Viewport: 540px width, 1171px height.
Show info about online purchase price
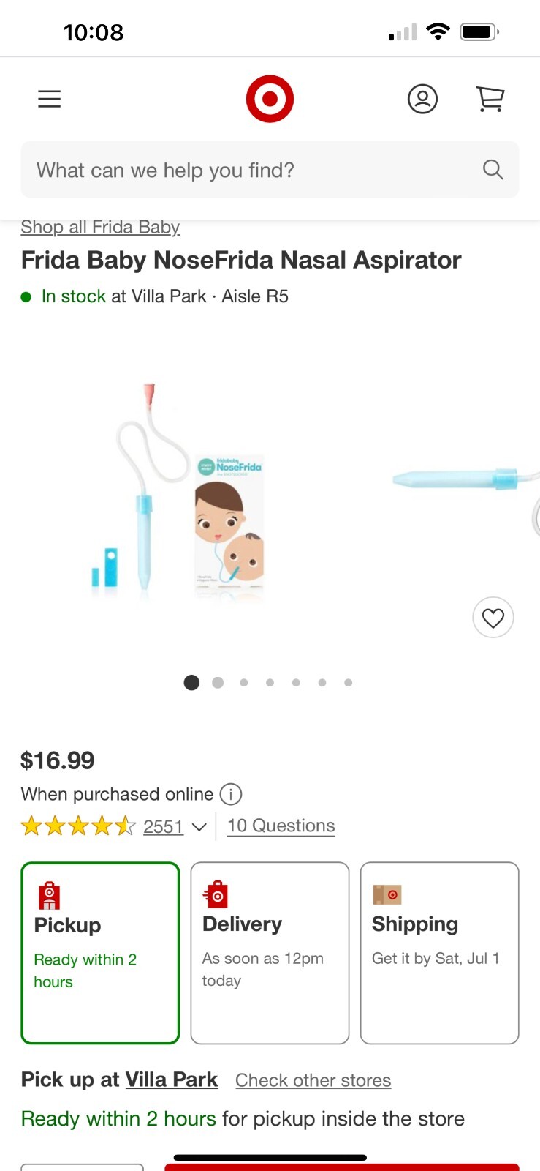click(231, 794)
